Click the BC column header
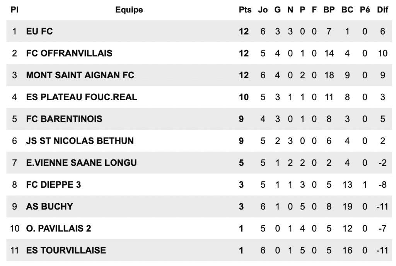The image size is (396, 266). pyautogui.click(x=347, y=10)
